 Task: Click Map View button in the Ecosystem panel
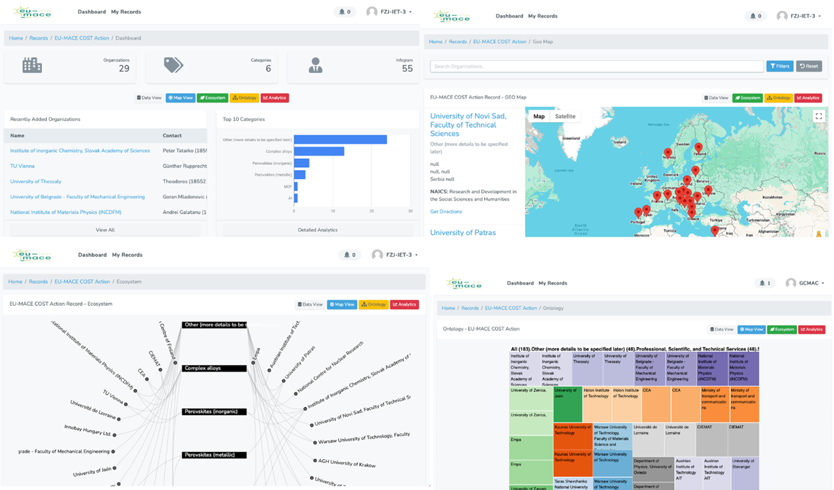click(342, 304)
